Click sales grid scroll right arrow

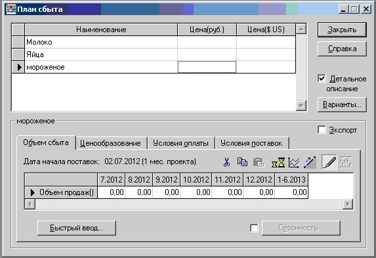[x=348, y=204]
